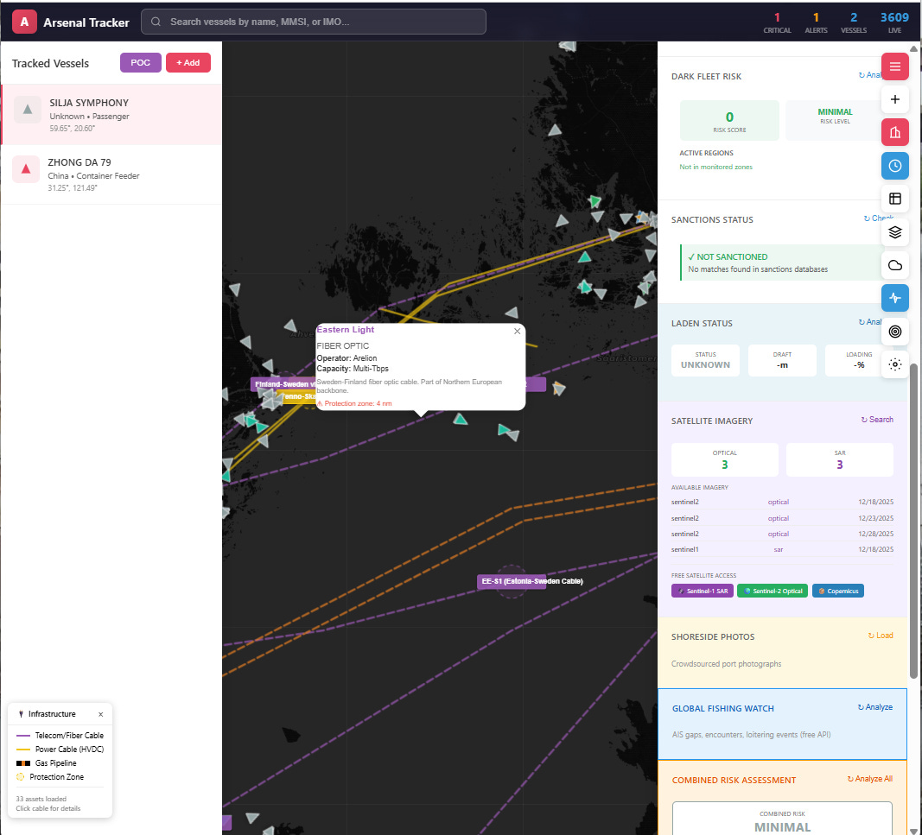Click the SAR imagery count card
This screenshot has width=922, height=835.
pos(839,459)
